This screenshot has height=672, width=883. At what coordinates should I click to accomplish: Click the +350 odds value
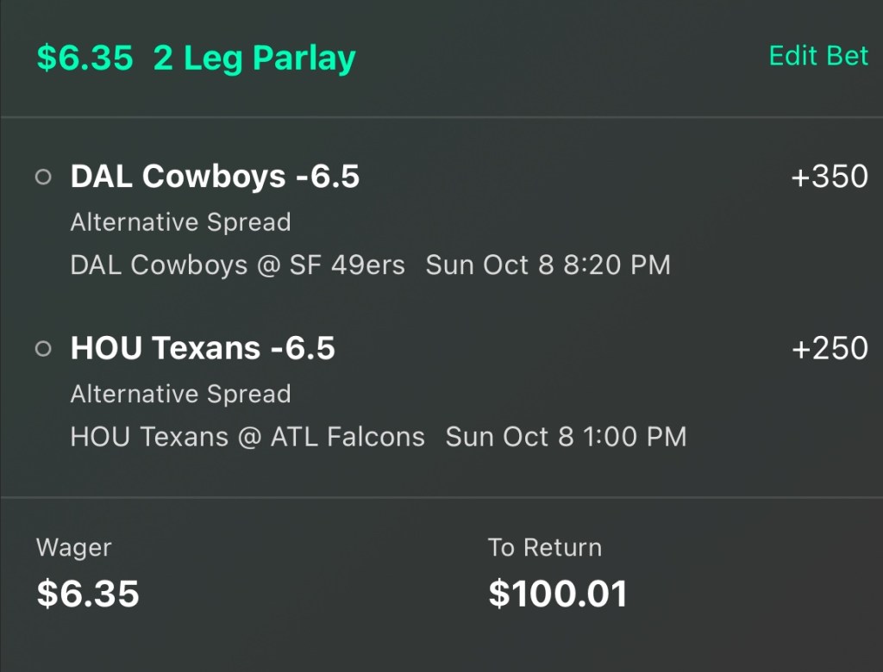[829, 177]
